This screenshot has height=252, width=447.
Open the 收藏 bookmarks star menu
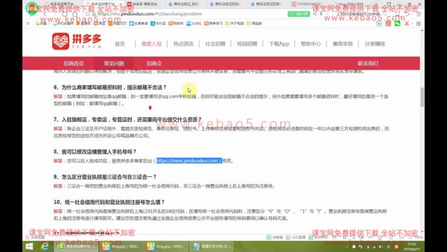click(41, 23)
